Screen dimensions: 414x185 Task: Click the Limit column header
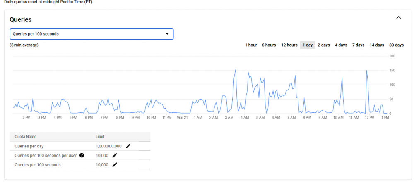coord(100,137)
